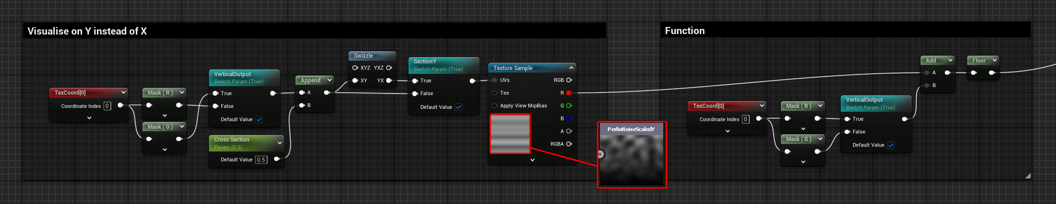The image size is (1056, 204).
Task: Click the blue B output pin on Texture Sample
Action: click(x=569, y=118)
